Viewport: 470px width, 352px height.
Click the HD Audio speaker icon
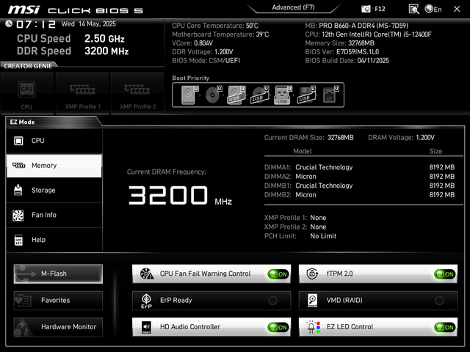(x=146, y=327)
